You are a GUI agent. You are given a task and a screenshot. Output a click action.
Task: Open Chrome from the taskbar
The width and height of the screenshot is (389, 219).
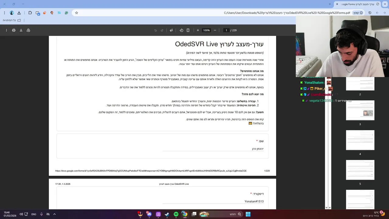(x=185, y=214)
